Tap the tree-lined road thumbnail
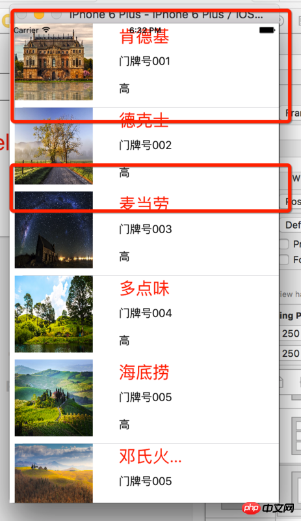Viewport: 301px width, 521px height. [x=54, y=146]
